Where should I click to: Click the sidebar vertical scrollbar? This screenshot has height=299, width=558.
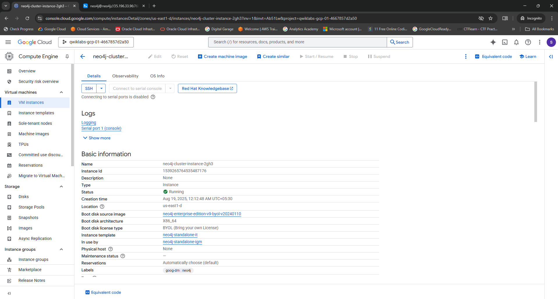pos(72,115)
